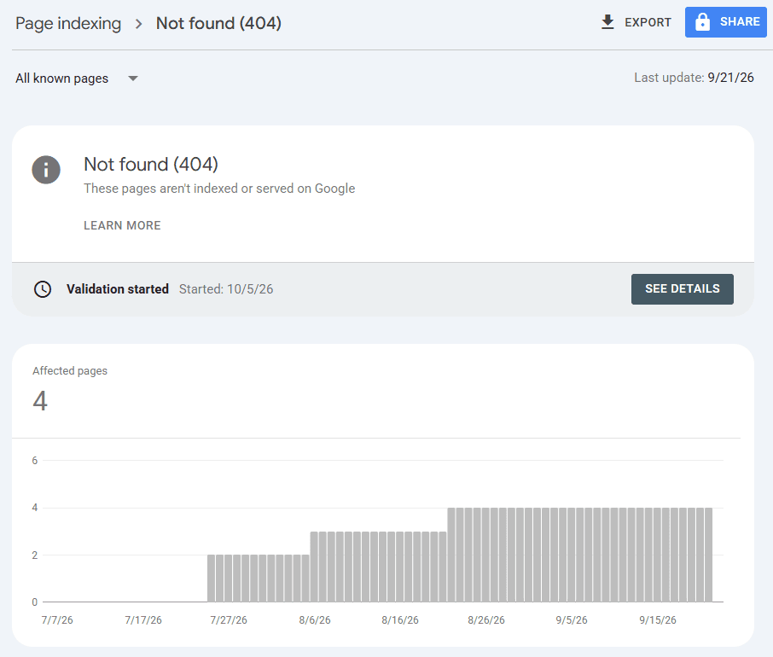Click the 8/26/26 chart axis label
This screenshot has height=657, width=773.
(486, 620)
